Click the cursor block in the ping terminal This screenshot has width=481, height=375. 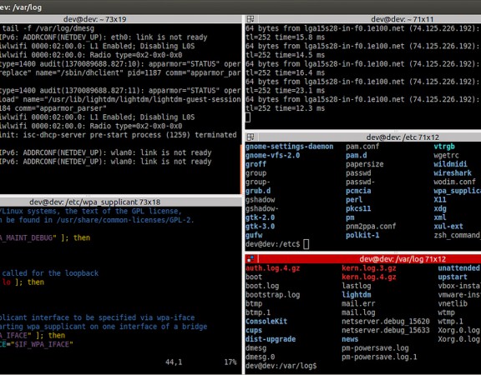[247, 117]
